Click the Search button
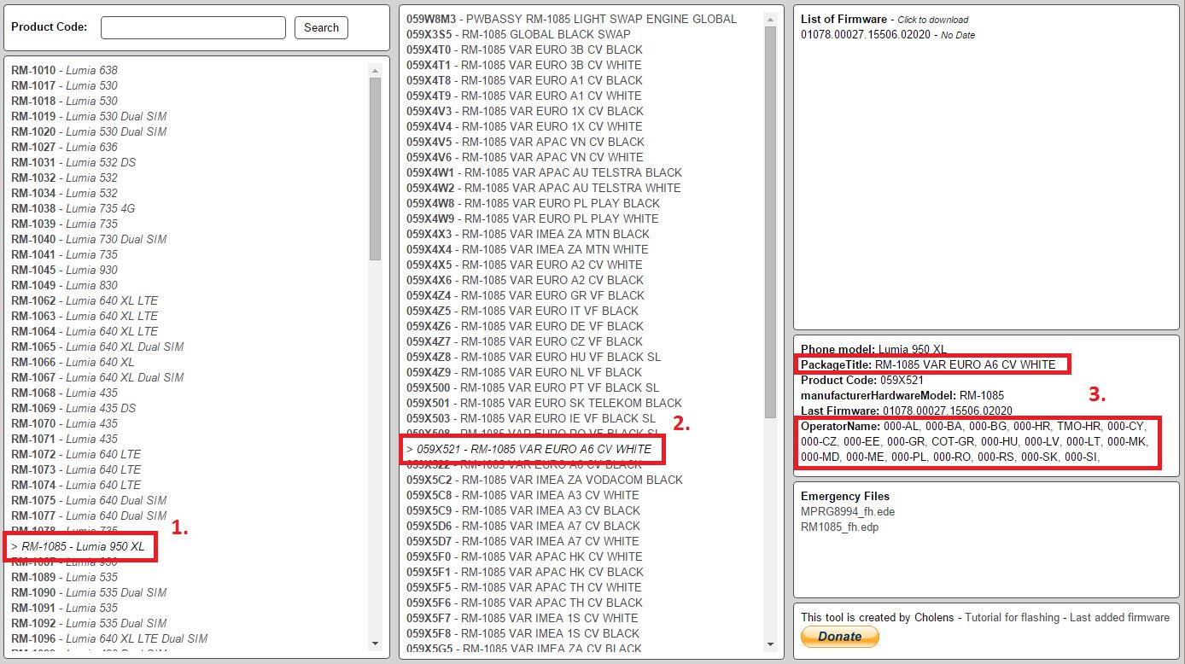 321,27
